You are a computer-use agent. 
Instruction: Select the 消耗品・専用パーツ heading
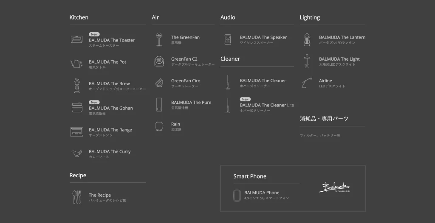324,119
